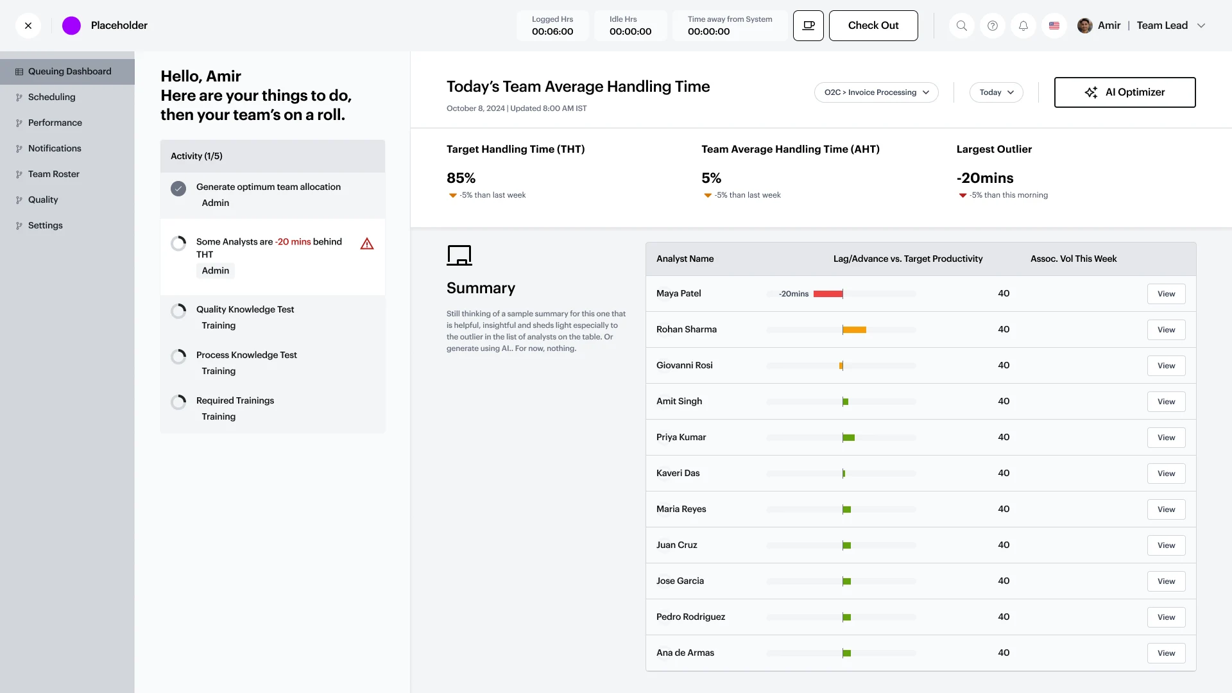Close sidebar with the X icon

click(x=28, y=26)
